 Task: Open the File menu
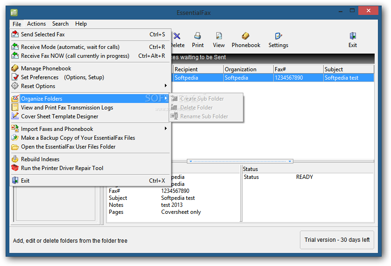click(17, 24)
